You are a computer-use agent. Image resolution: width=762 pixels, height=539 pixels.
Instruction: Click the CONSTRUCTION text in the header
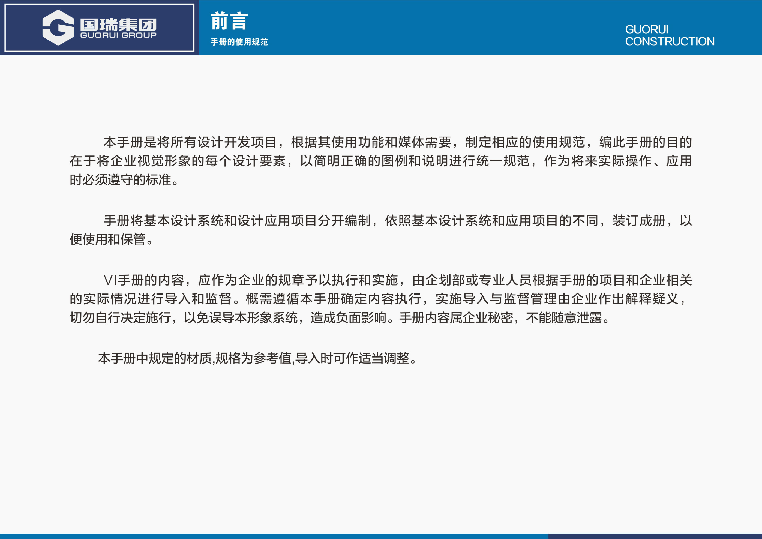tap(670, 41)
